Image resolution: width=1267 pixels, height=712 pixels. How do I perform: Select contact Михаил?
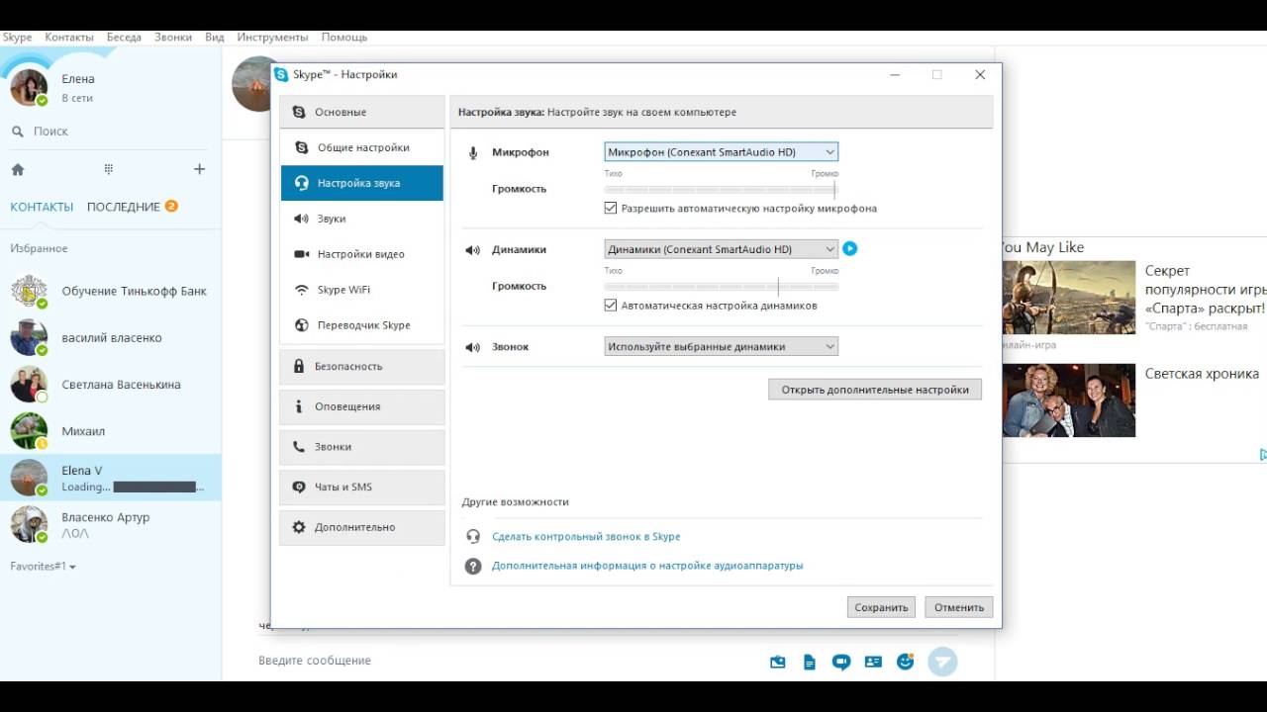click(111, 431)
